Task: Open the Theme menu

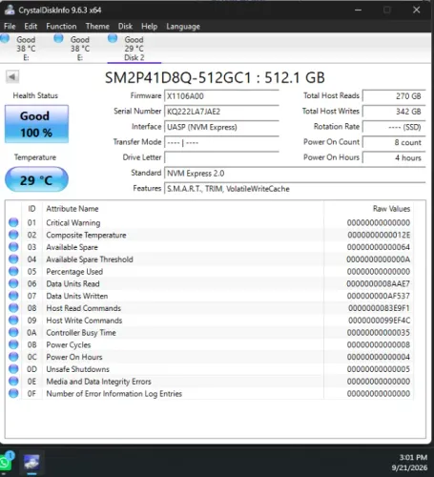Action: (97, 26)
